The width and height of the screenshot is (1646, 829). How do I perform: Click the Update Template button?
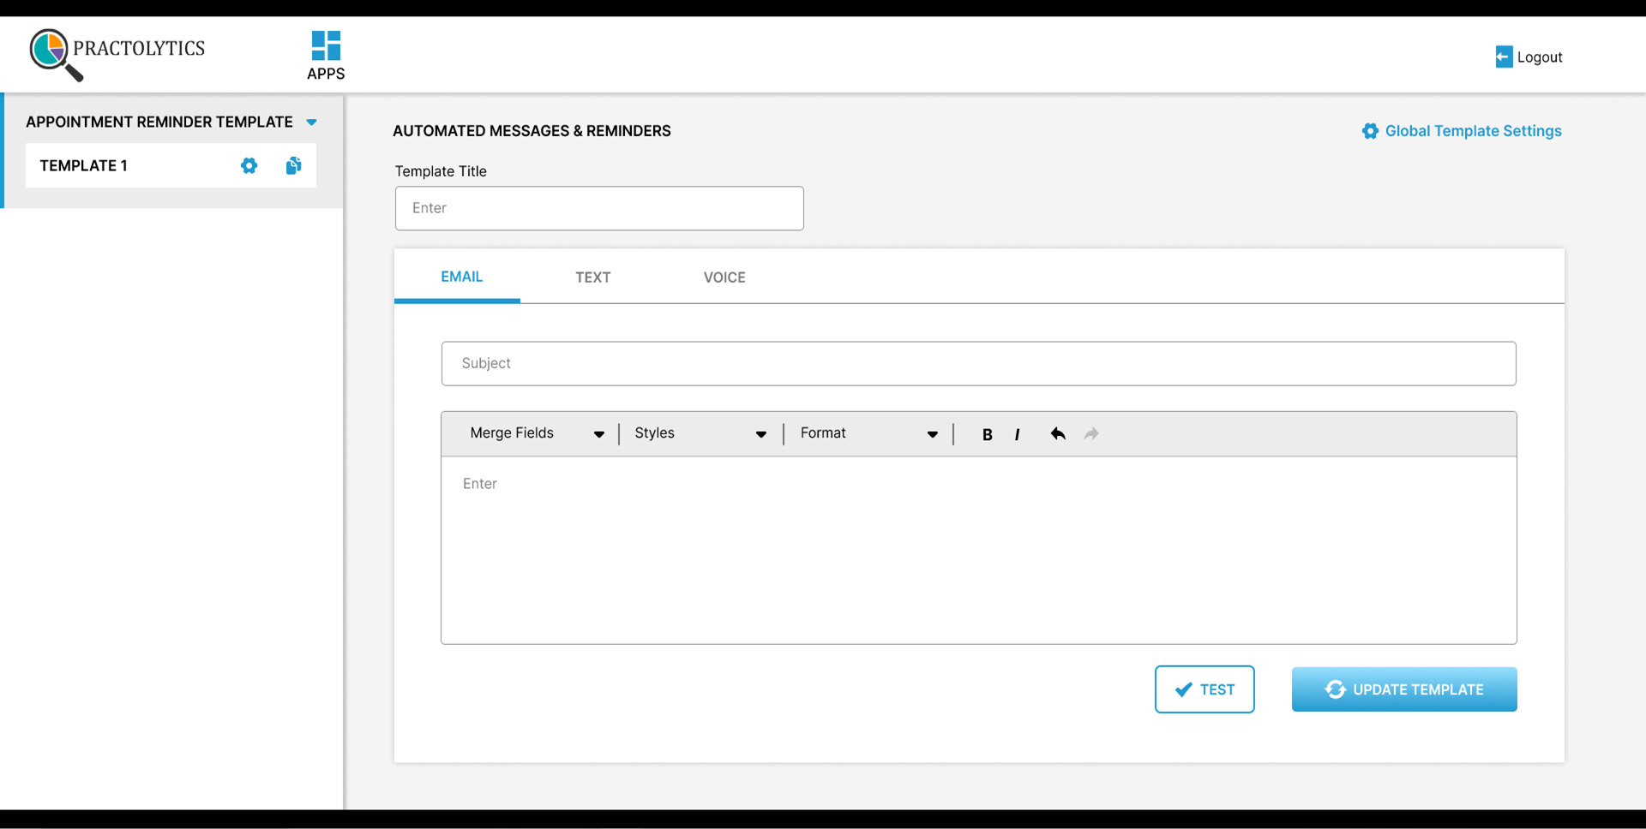pyautogui.click(x=1403, y=689)
